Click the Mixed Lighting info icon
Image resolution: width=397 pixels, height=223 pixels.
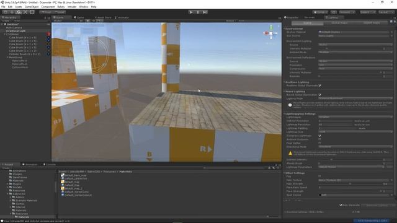coord(290,105)
